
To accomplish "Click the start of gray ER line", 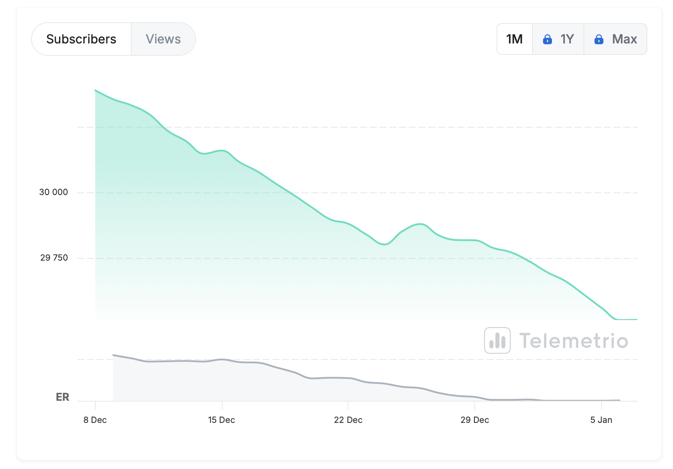I will [113, 355].
